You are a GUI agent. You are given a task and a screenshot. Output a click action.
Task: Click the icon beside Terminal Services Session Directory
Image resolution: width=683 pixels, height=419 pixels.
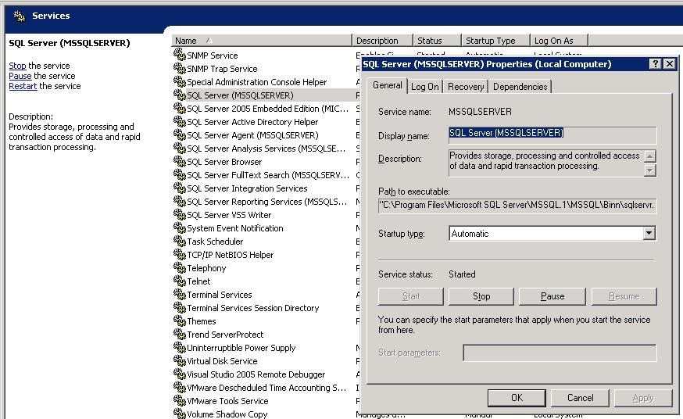click(x=180, y=307)
